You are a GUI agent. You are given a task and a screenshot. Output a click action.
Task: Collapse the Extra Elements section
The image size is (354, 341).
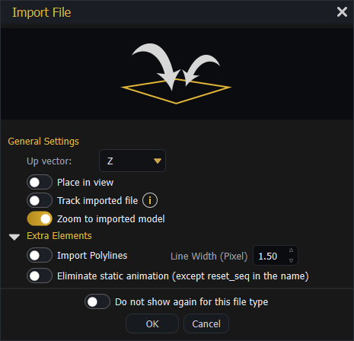(x=14, y=237)
